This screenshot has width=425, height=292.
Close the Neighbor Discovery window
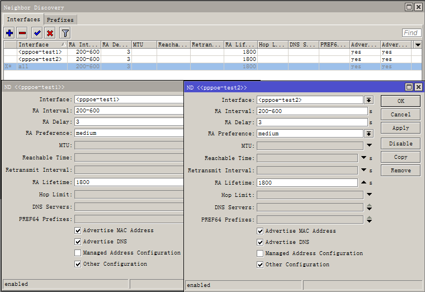point(418,7)
